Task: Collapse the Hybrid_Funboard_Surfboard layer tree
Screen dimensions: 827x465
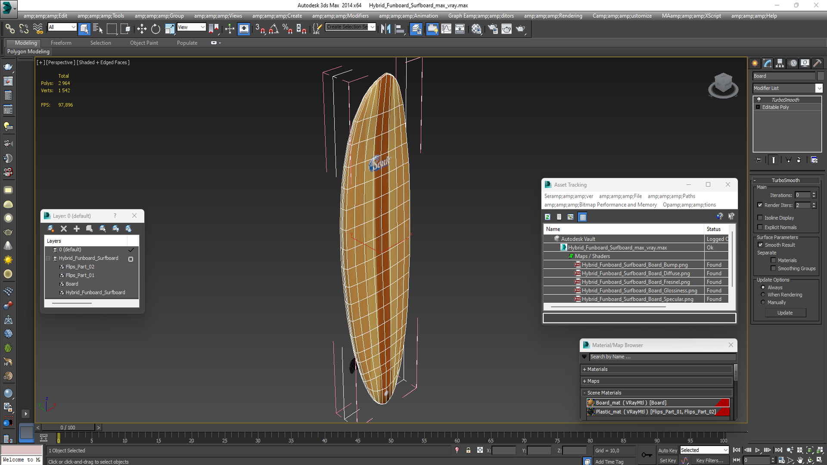Action: [x=48, y=258]
